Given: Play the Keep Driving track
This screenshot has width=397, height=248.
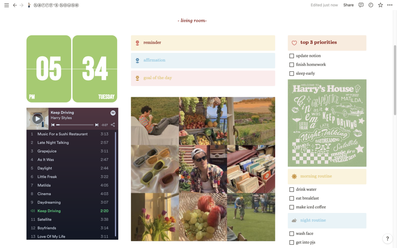Looking at the screenshot, I should pyautogui.click(x=37, y=119).
